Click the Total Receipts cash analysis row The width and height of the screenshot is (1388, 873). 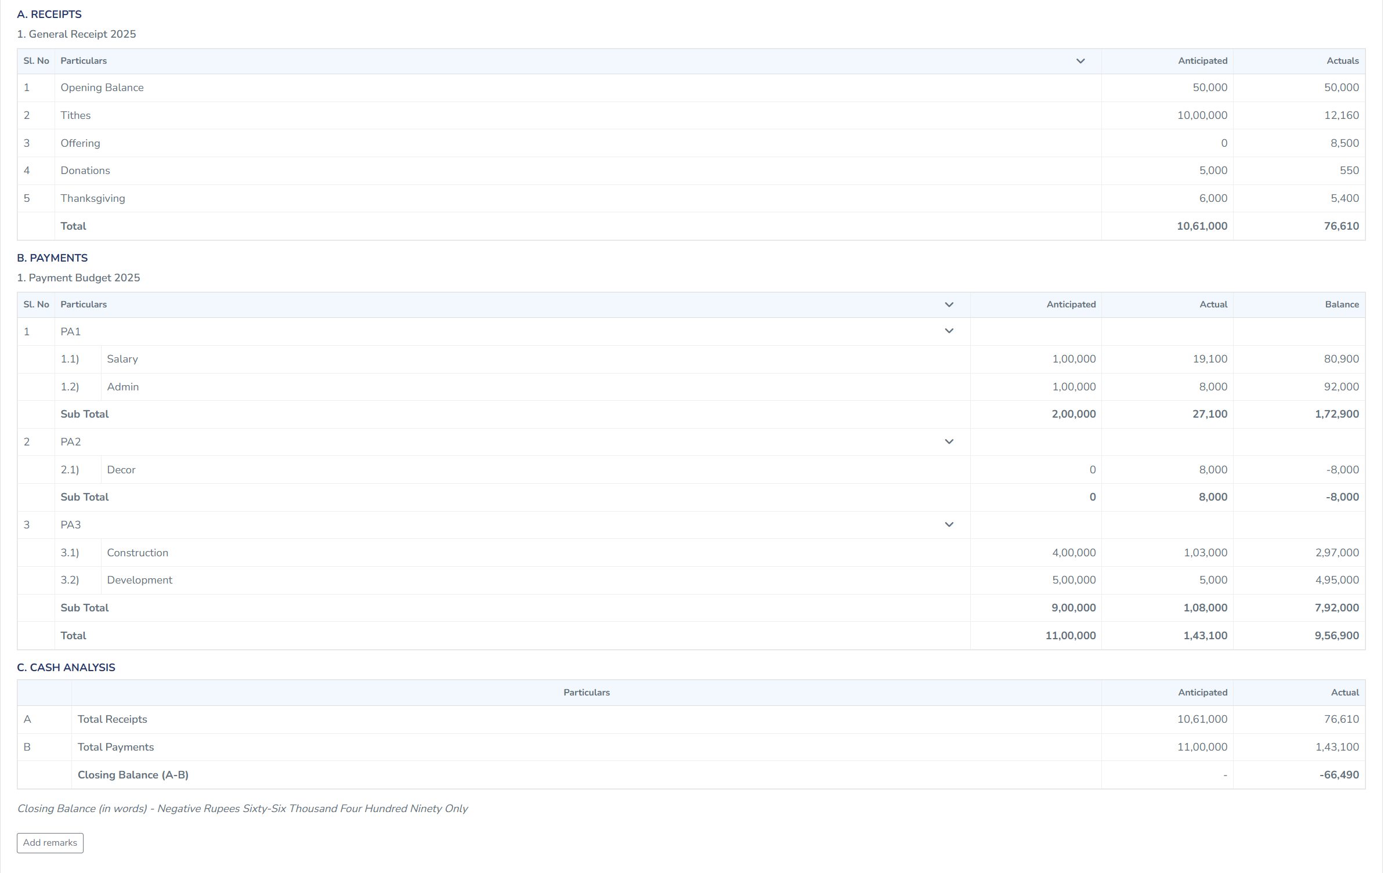[691, 719]
